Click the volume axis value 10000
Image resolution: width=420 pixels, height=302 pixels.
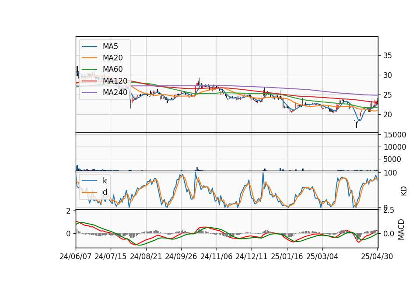point(395,147)
